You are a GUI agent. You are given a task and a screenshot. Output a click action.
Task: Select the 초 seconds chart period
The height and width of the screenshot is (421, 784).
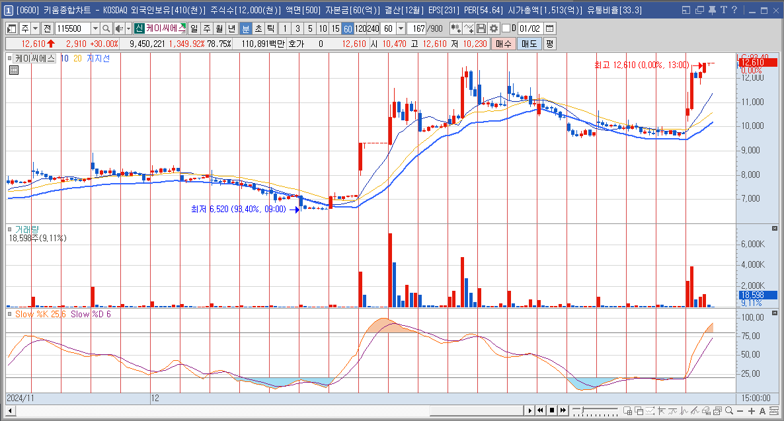[x=258, y=28]
